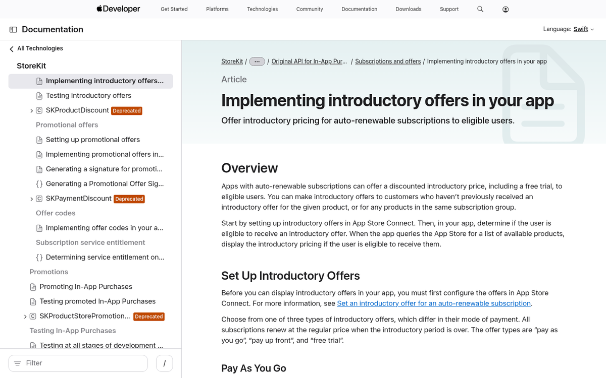The image size is (606, 378).
Task: Open Setting up promotional offers article
Action: (93, 140)
